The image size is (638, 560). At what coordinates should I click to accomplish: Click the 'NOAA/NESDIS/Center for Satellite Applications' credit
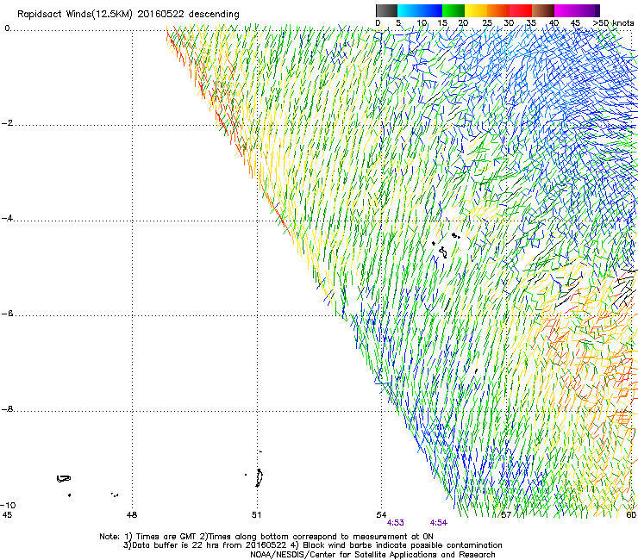pos(372,555)
